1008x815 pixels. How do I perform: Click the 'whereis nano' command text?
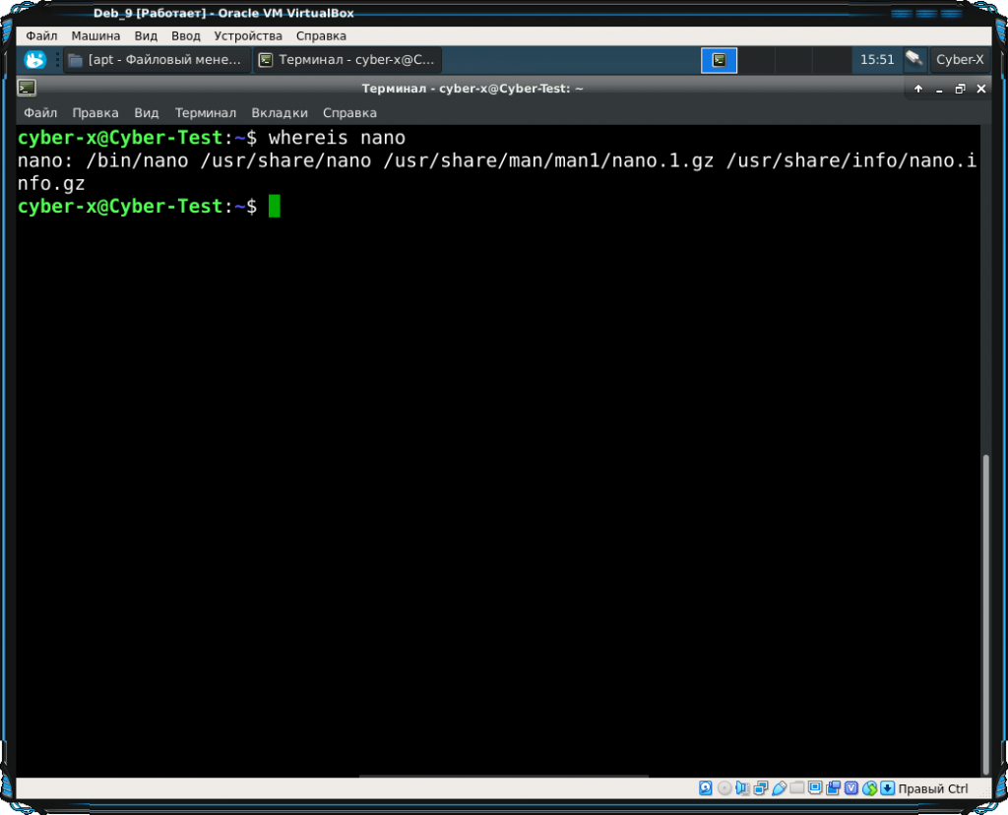(337, 138)
